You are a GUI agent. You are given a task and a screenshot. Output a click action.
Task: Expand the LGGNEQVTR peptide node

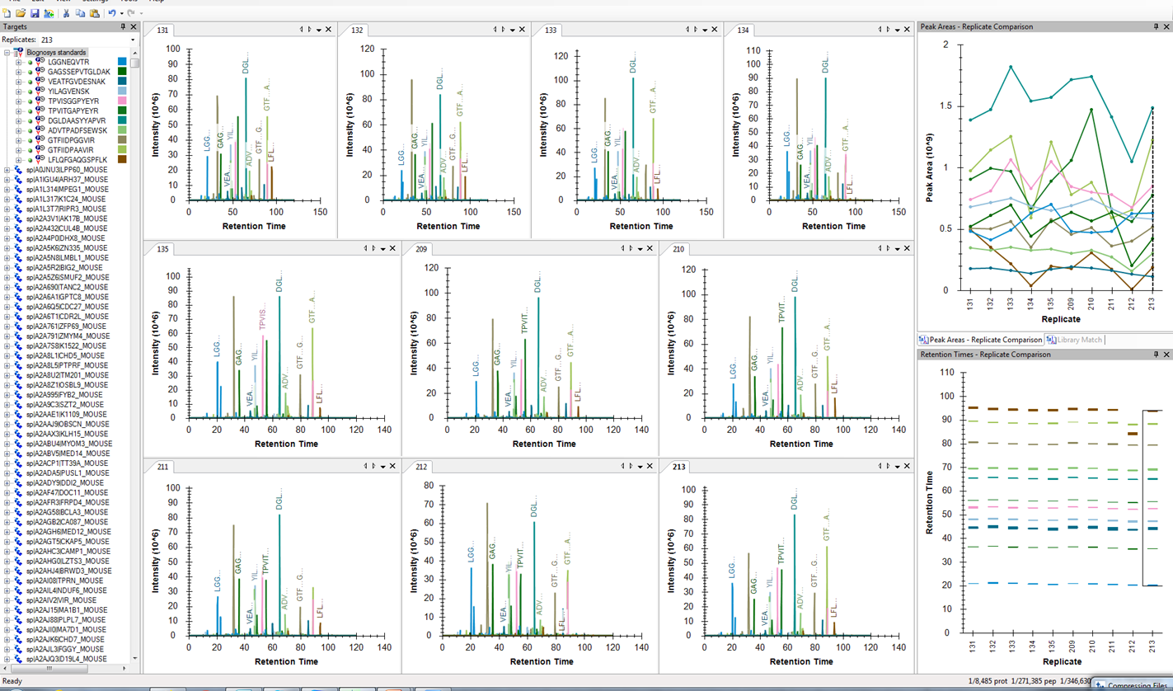click(x=18, y=62)
